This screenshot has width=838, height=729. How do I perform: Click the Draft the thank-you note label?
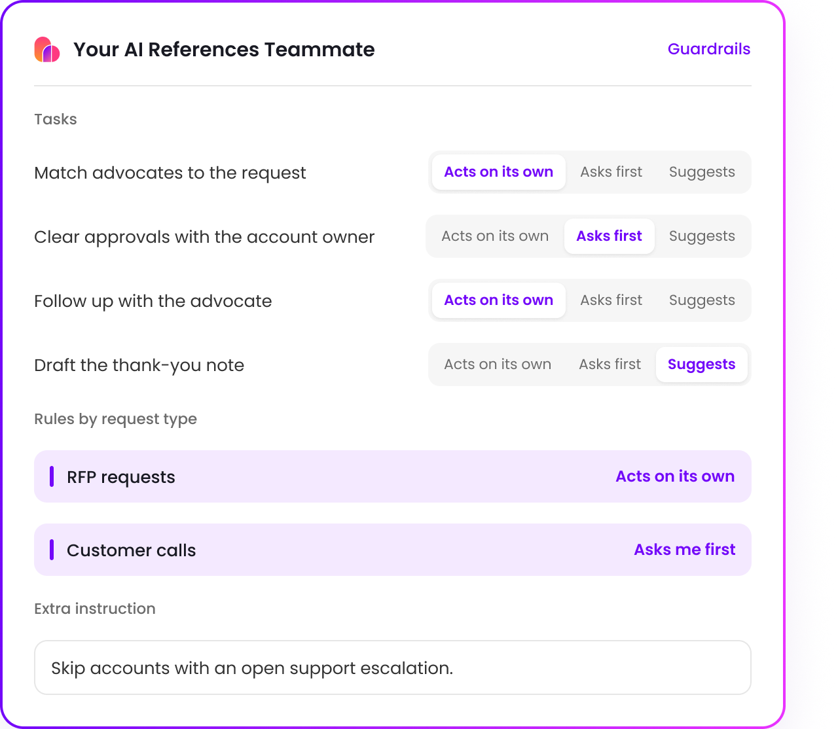139,365
